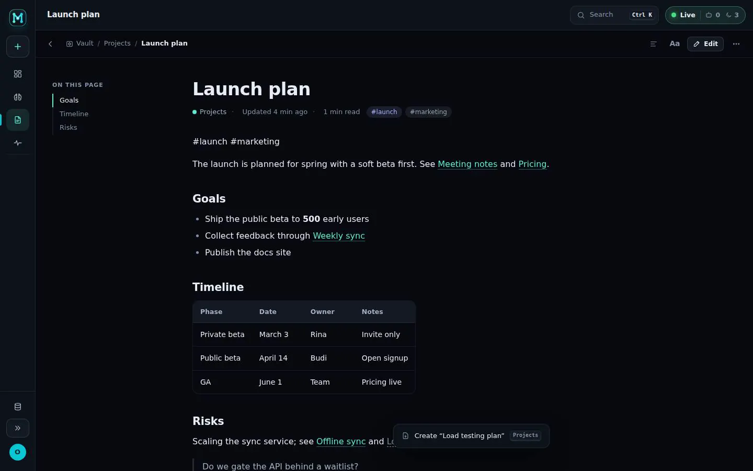The width and height of the screenshot is (753, 471).
Task: Jump to Risks in page outline
Action: (x=69, y=127)
